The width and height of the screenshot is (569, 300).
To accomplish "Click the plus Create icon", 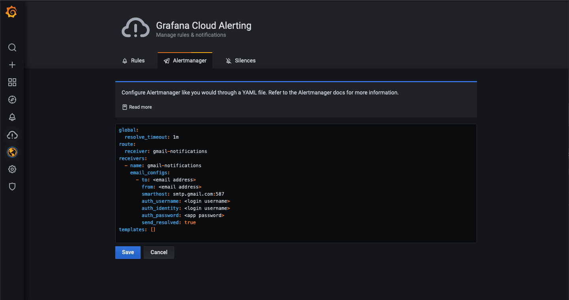I will tap(12, 65).
